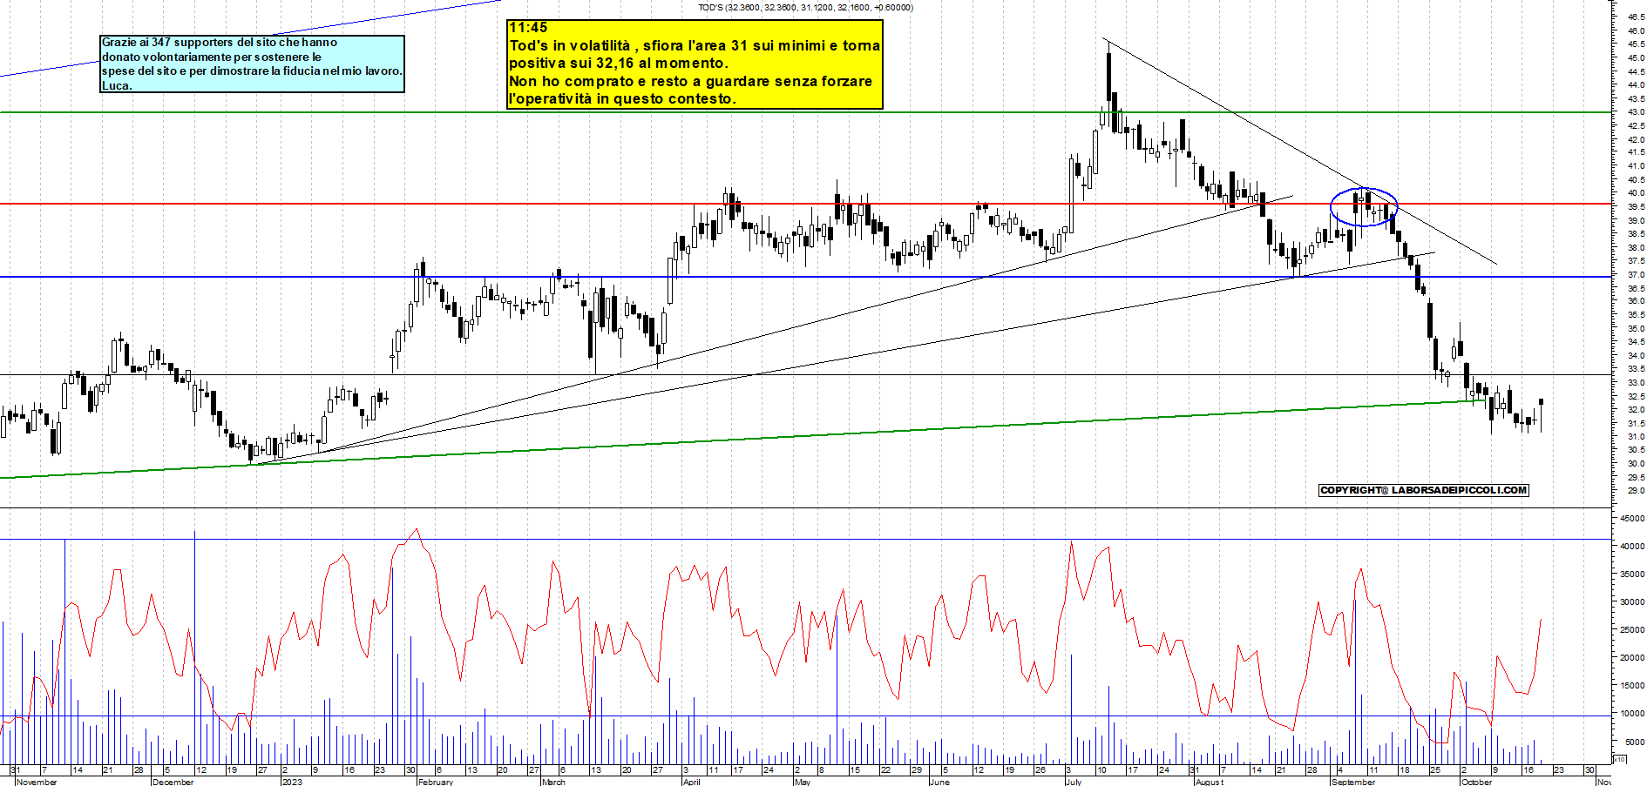This screenshot has height=786, width=1647.
Task: Click the 29.0 price axis label
Action: 1636,491
